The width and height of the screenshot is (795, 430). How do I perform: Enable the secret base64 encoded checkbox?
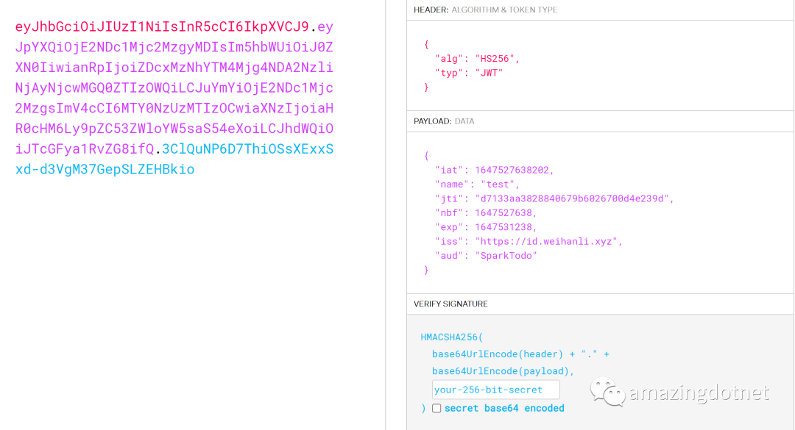tap(437, 409)
